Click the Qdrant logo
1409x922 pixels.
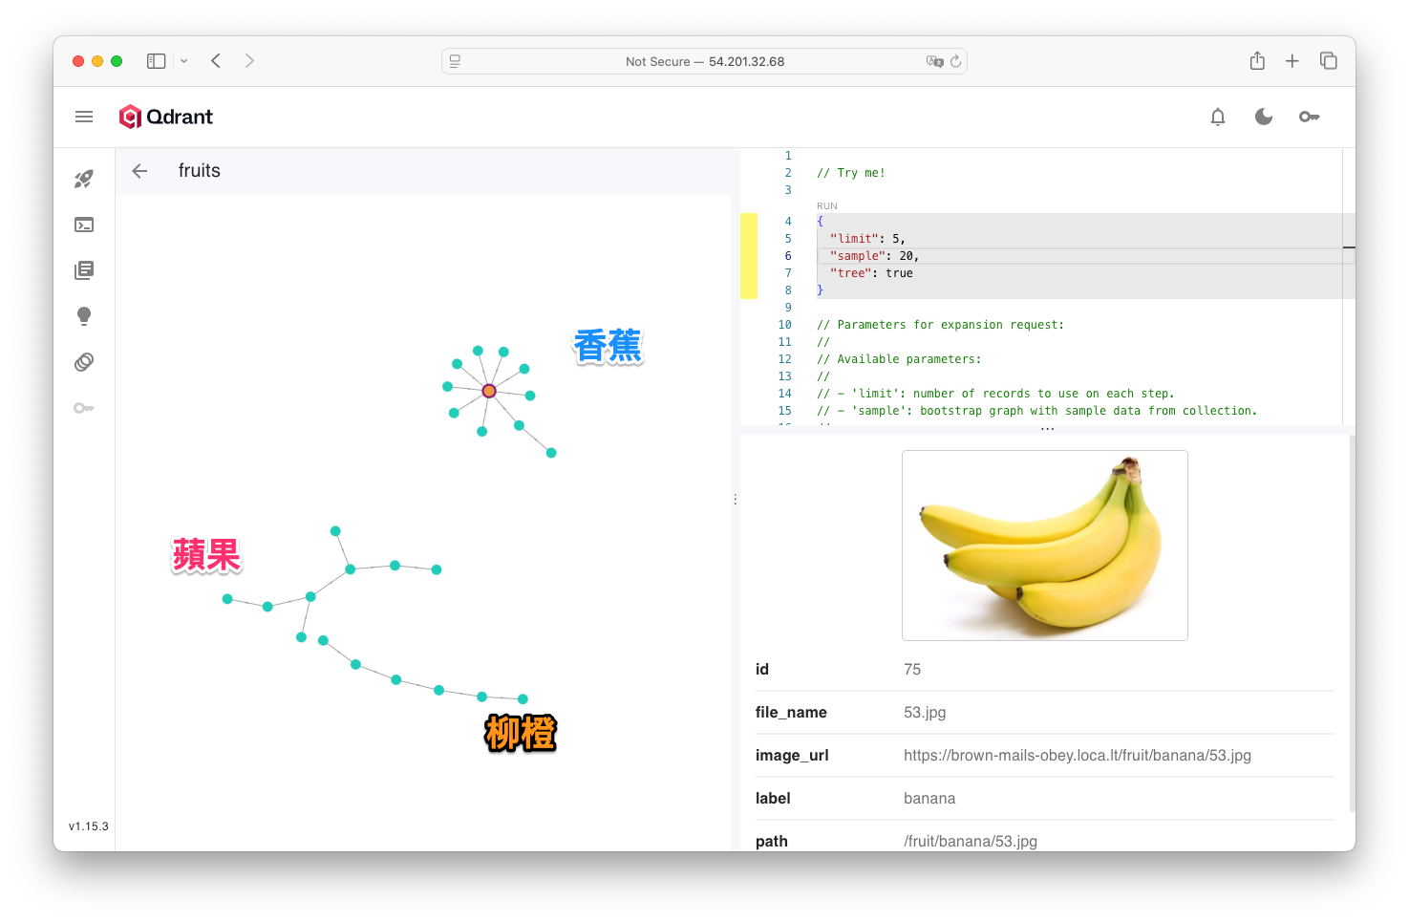(x=166, y=117)
